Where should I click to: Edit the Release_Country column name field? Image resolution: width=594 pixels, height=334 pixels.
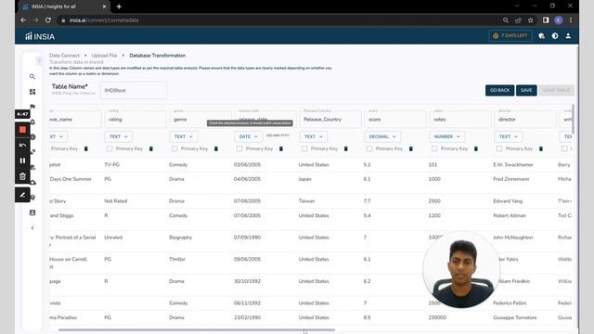coord(330,119)
